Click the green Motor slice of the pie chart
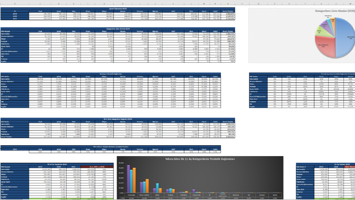The width and height of the screenshot is (355, 200). tap(321, 32)
